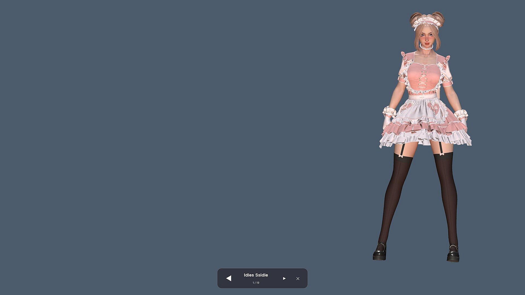Go to previous animation with left arrow
Screen dimensions: 525x295
[229, 278]
